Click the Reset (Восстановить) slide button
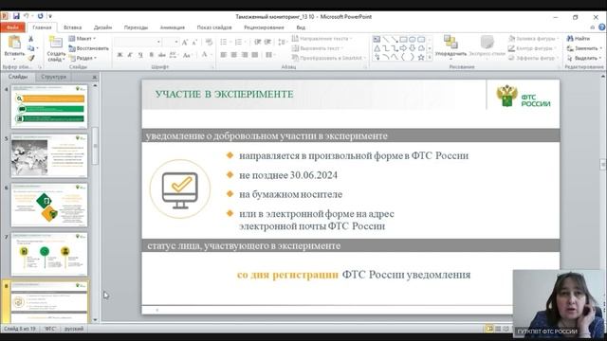The image size is (607, 341). point(88,48)
